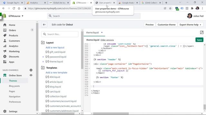This screenshot has height=115, width=206.
Task: Open Navigation in sidebar
Action: pos(14,96)
